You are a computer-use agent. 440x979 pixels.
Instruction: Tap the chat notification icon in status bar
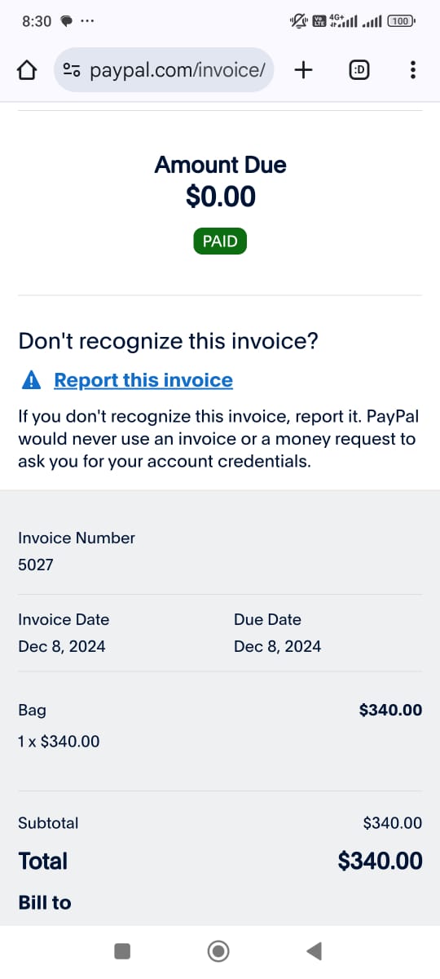67,22
